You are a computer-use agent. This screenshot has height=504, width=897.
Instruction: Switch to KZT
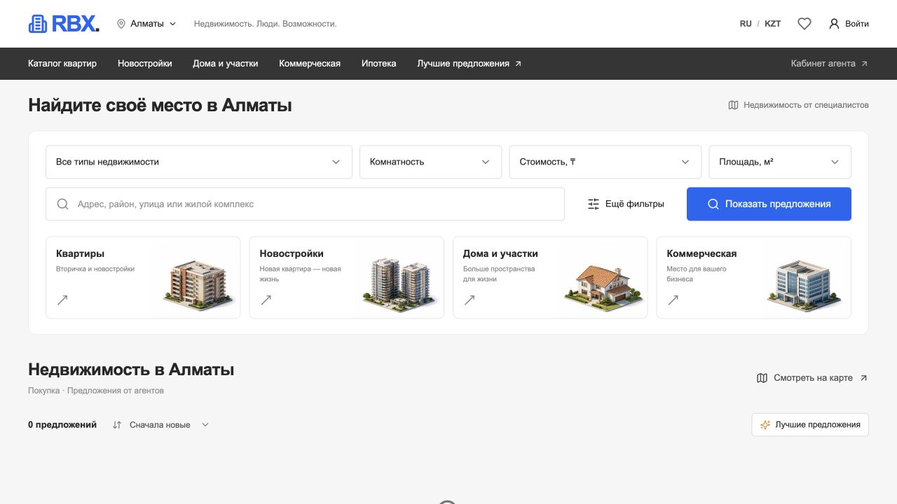pyautogui.click(x=772, y=24)
